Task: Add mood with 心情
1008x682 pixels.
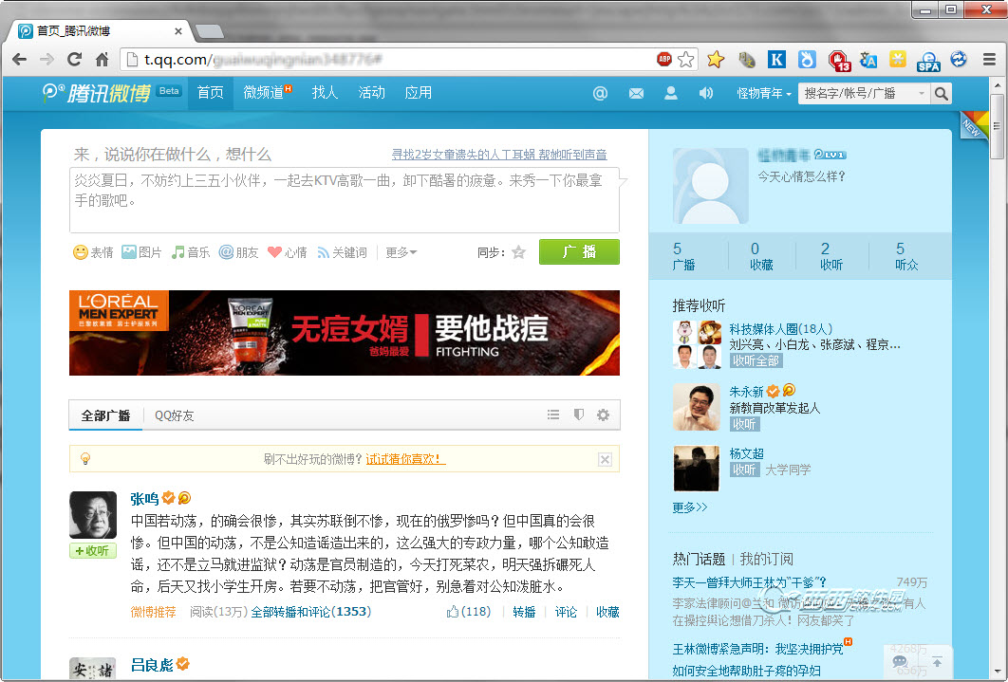Action: [288, 252]
